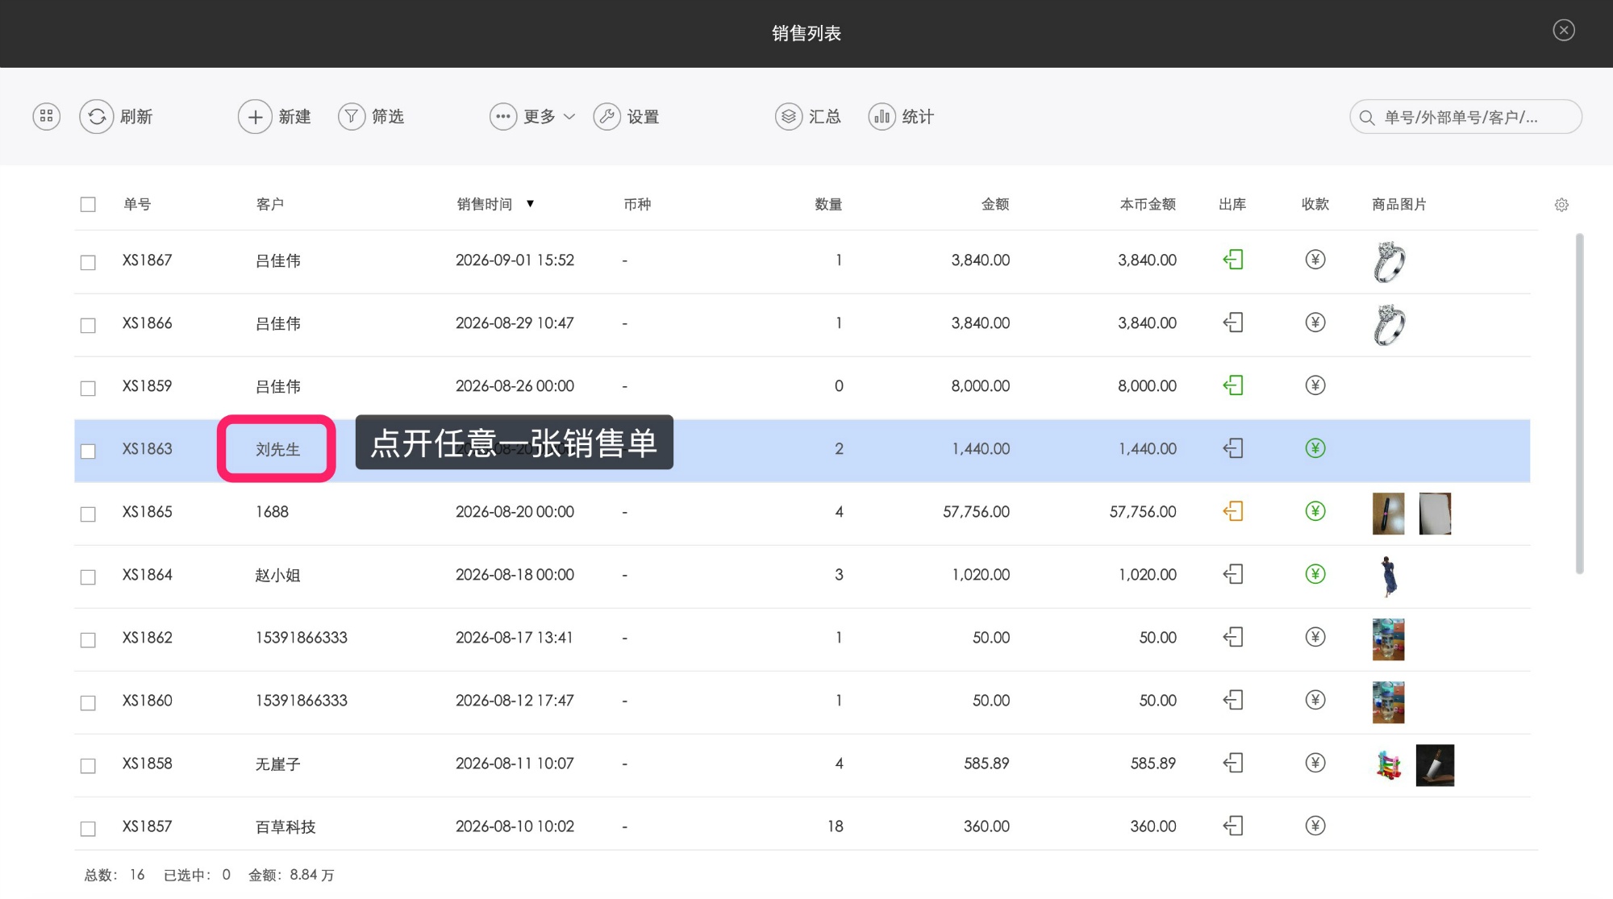
Task: Toggle sort on 销售时间 column arrow
Action: pos(530,204)
